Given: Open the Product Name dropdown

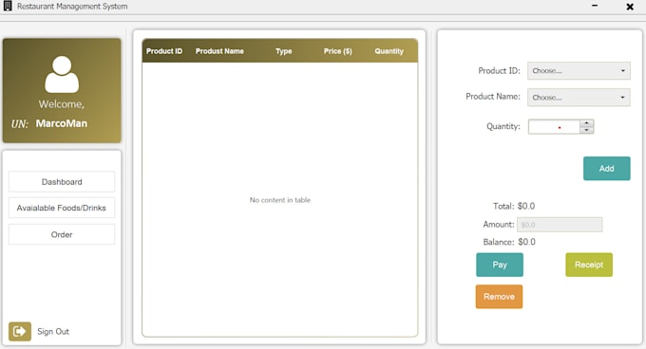Looking at the screenshot, I should [x=579, y=98].
